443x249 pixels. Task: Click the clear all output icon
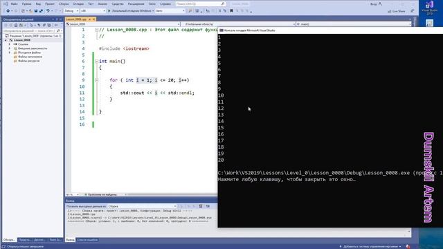click(201, 206)
